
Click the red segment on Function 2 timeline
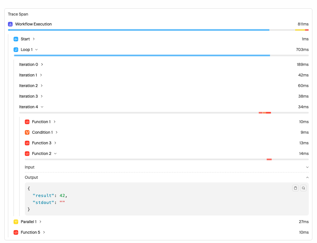[269, 160]
